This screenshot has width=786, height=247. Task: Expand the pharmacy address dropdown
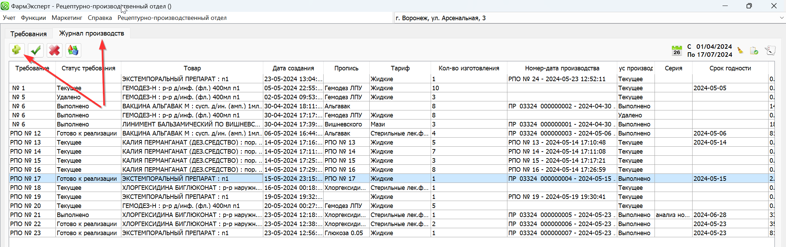pyautogui.click(x=781, y=18)
